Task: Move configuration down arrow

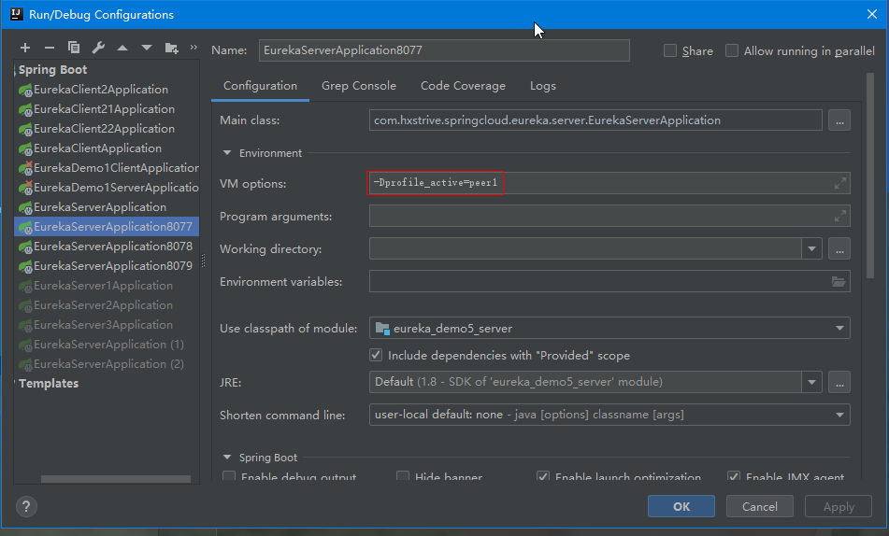Action: click(147, 49)
